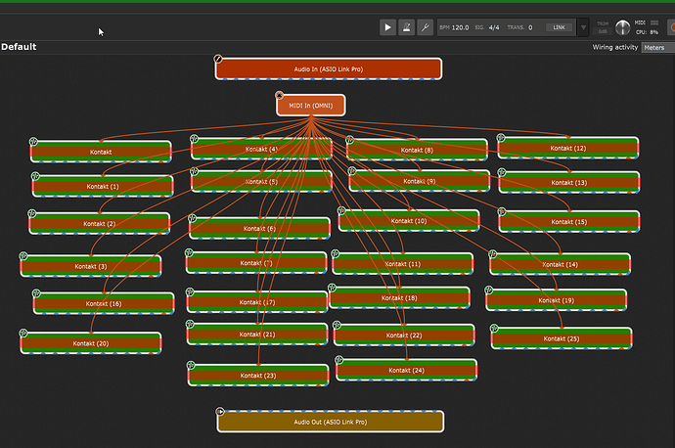Select the BPM value 120.0
The height and width of the screenshot is (448, 675).
click(x=460, y=27)
